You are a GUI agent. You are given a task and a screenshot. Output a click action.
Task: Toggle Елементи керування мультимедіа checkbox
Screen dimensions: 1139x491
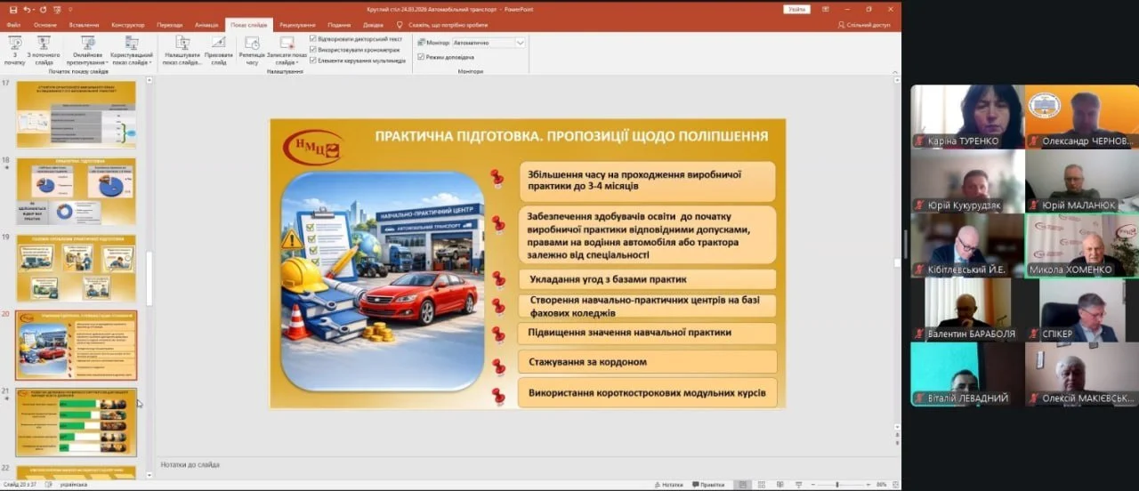point(313,60)
